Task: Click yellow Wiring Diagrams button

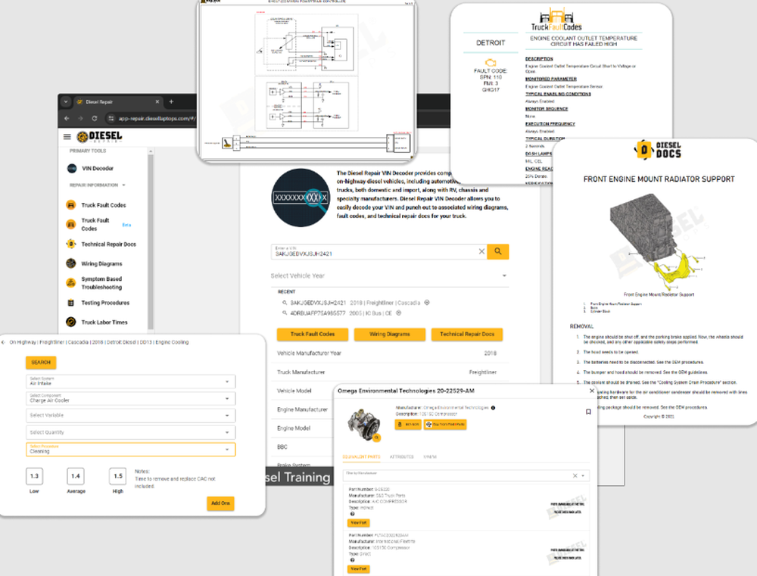Action: (x=390, y=334)
